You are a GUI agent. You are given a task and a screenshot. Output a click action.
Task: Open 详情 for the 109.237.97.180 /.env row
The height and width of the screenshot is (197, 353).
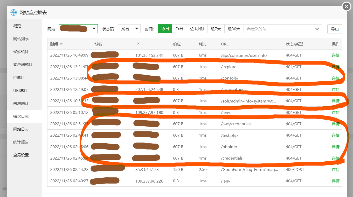point(335,113)
